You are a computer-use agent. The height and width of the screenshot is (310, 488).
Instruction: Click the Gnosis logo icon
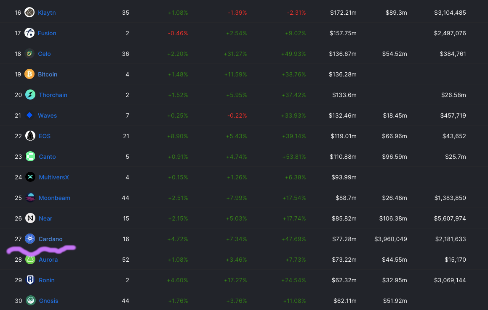30,301
